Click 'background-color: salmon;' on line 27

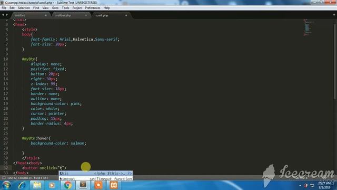point(58,144)
